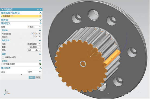This screenshot has width=150, height=99.
Task: Click the select feature icon beside 选择特征
Action: point(40,16)
